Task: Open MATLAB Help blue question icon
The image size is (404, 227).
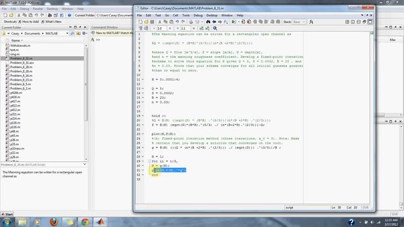Action: (69, 15)
